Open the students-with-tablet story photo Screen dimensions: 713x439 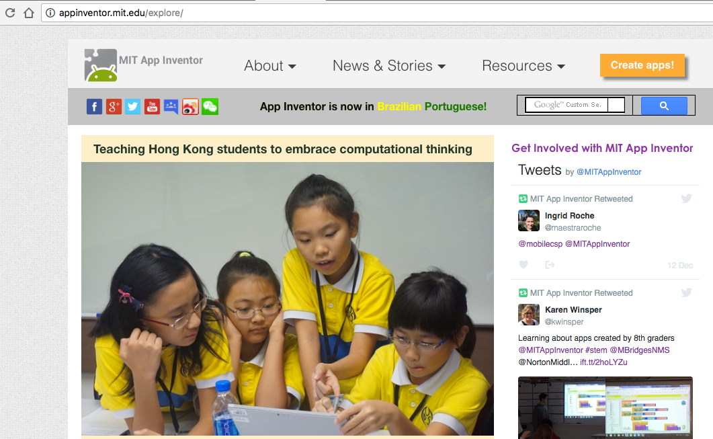pos(288,299)
